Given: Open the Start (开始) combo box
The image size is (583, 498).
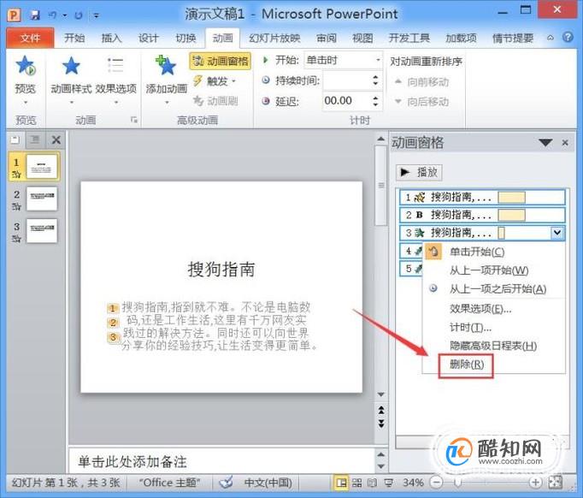Looking at the screenshot, I should coord(343,60).
